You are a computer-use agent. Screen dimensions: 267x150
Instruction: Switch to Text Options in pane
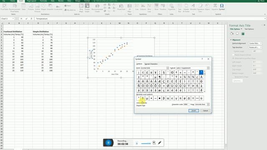(249, 29)
